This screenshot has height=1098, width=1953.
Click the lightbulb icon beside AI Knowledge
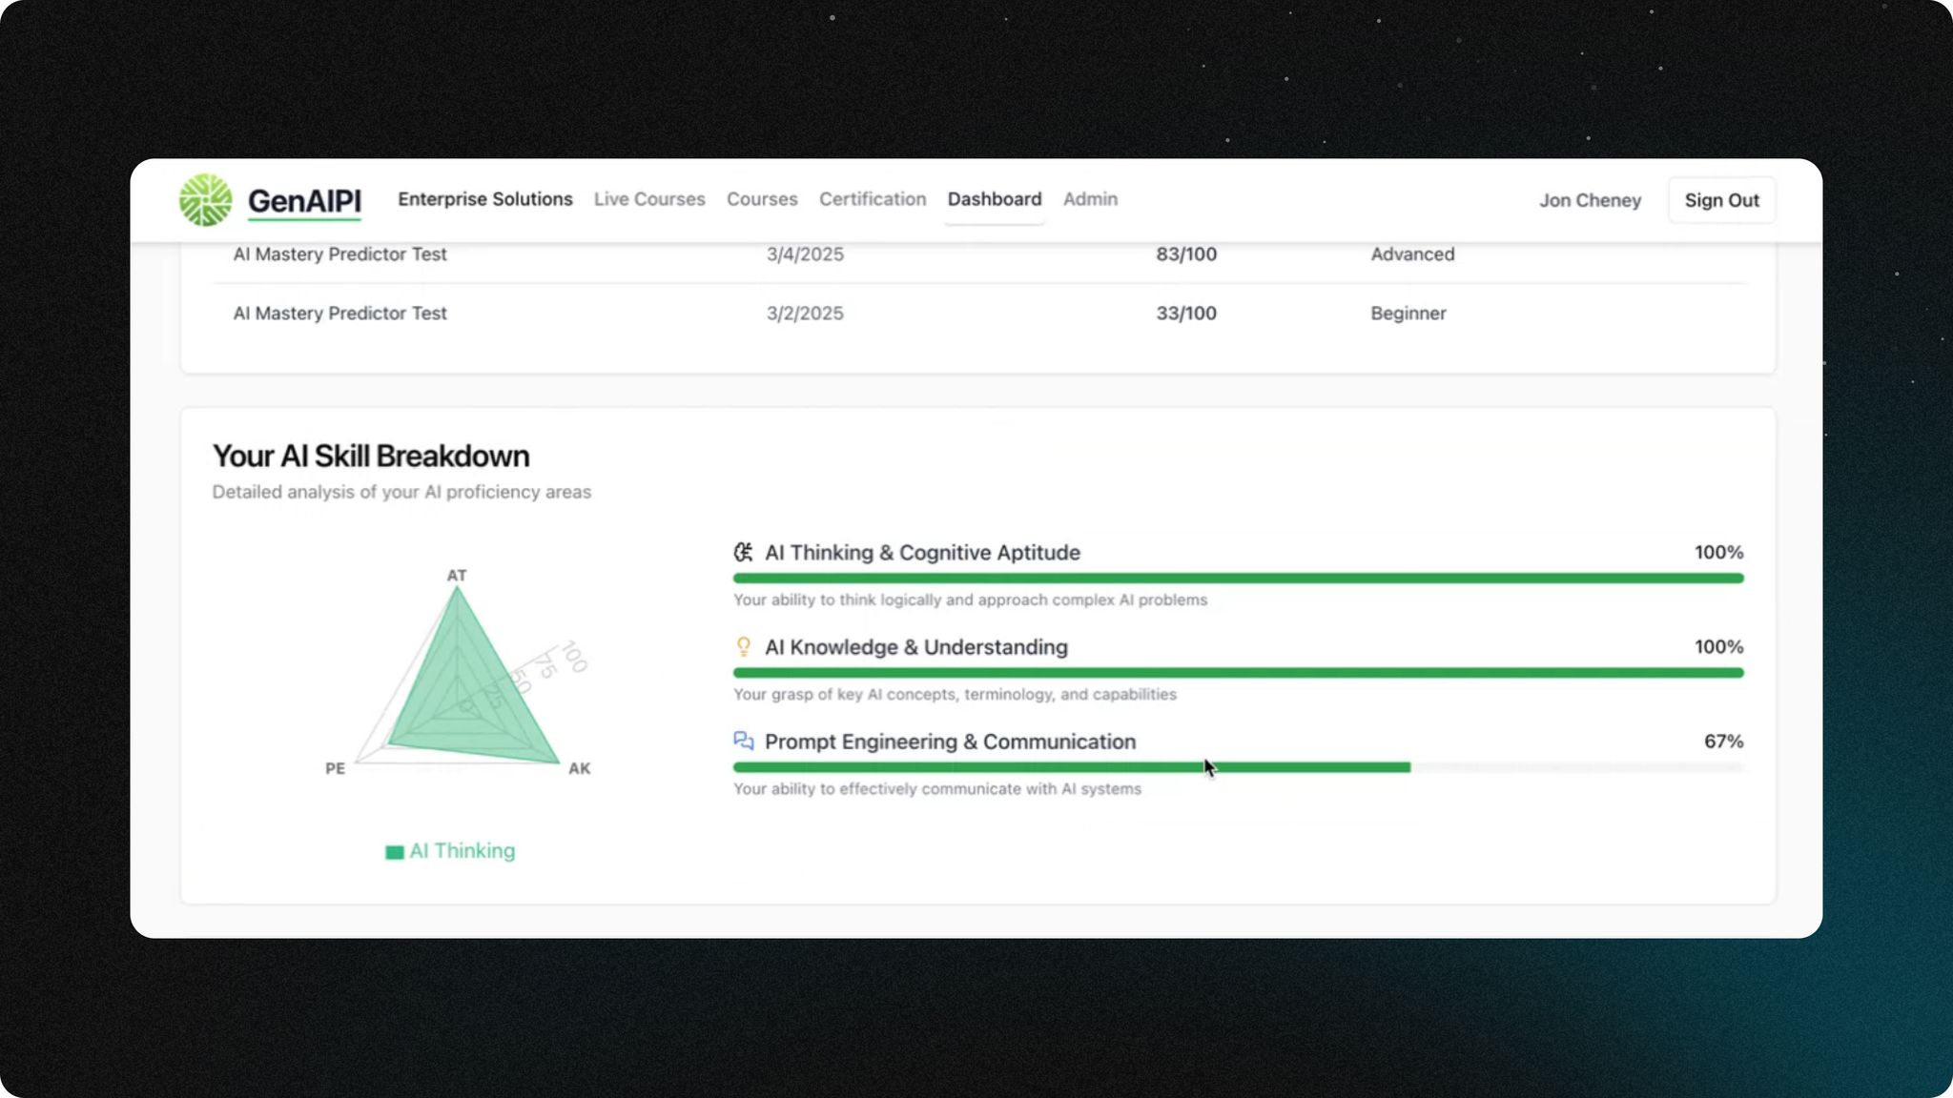[x=742, y=646]
